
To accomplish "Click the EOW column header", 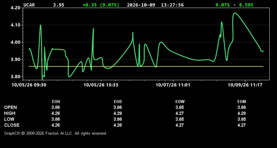I will tap(180, 102).
